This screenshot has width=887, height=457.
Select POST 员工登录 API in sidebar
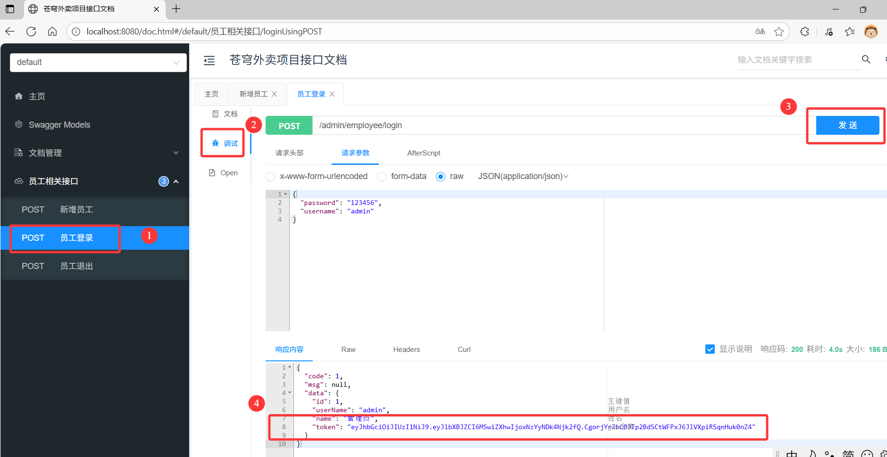95,238
